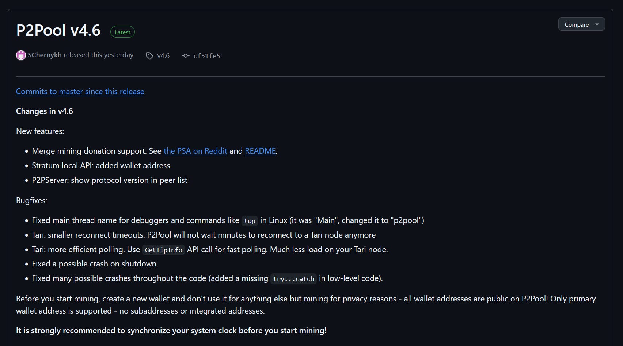
Task: Click the bold synchronize system clock warning
Action: [171, 331]
